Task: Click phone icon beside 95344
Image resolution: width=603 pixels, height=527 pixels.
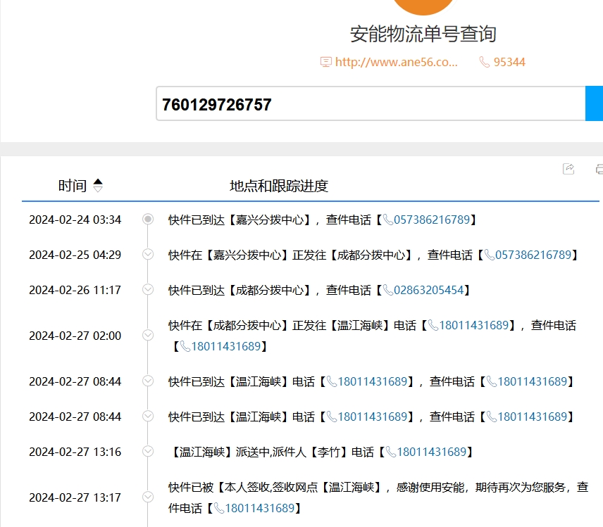Action: [484, 62]
